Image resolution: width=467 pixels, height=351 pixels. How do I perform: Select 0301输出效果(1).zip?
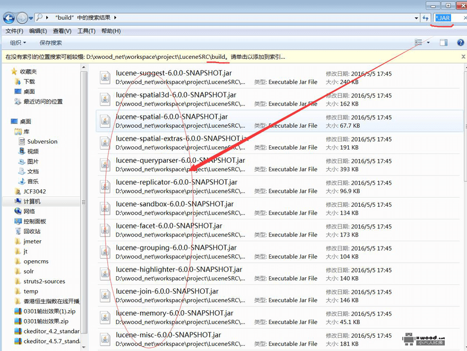(x=45, y=311)
